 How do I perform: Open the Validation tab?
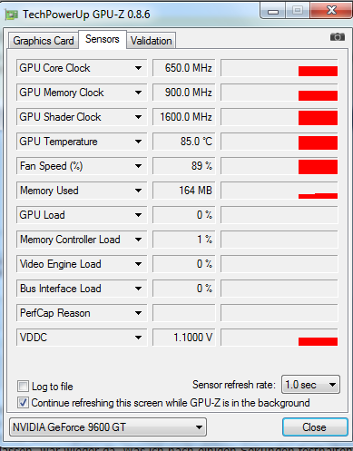[x=151, y=41]
